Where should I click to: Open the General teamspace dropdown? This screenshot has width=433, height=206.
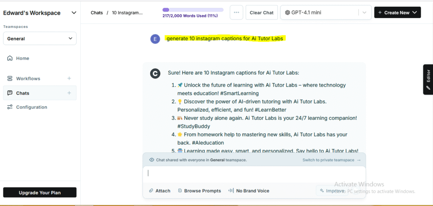pos(40,38)
